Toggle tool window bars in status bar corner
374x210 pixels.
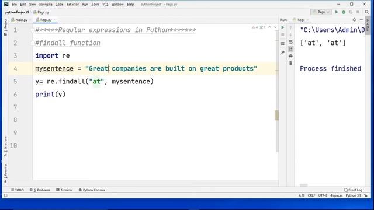[5, 195]
